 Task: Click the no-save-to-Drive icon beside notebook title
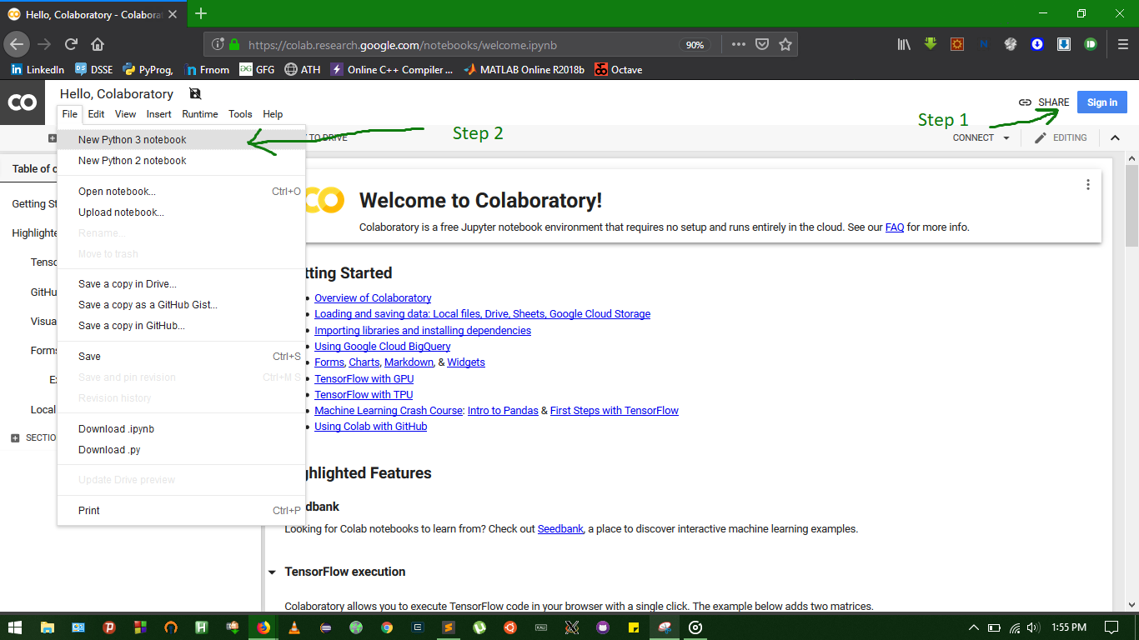[195, 93]
